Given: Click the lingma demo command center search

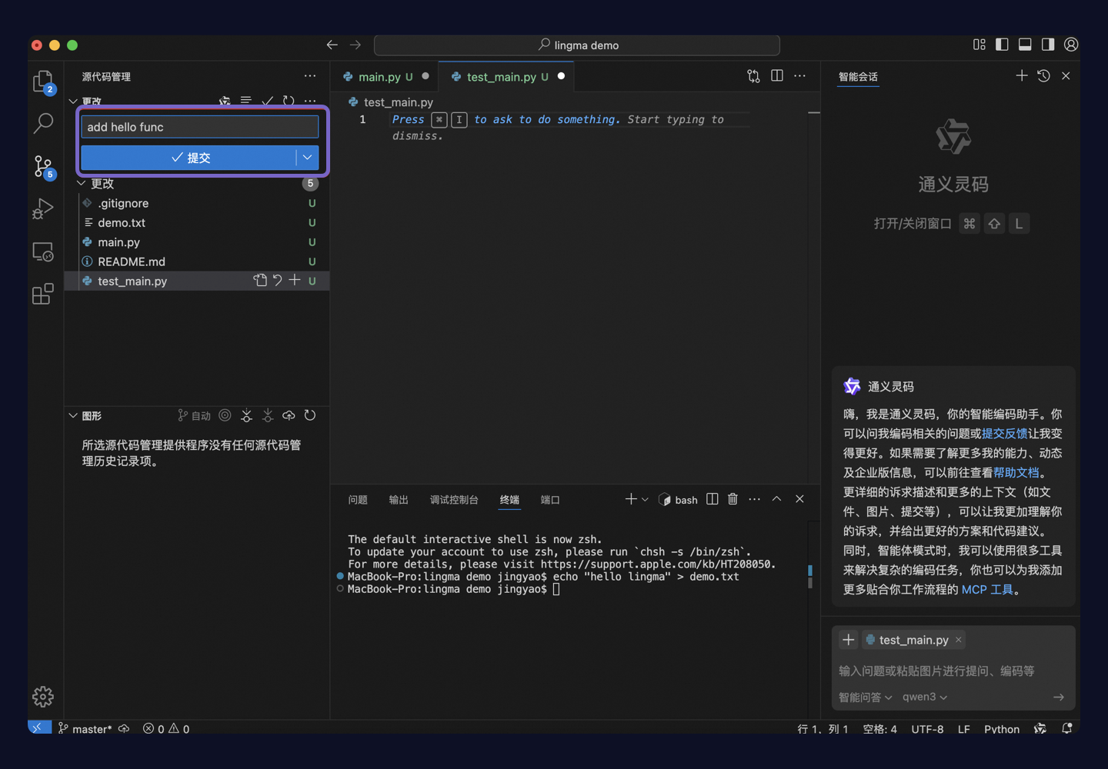Looking at the screenshot, I should [577, 45].
